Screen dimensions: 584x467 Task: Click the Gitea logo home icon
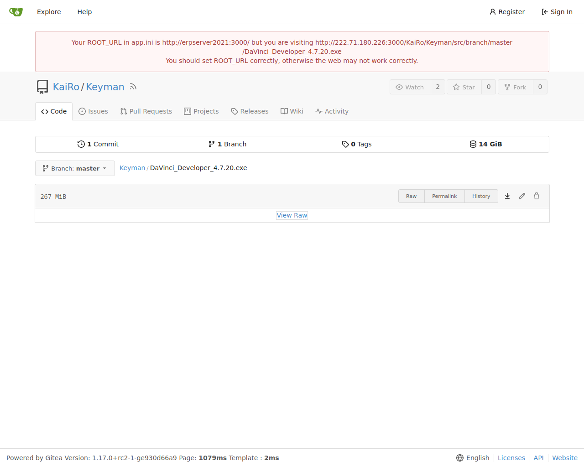pos(16,12)
